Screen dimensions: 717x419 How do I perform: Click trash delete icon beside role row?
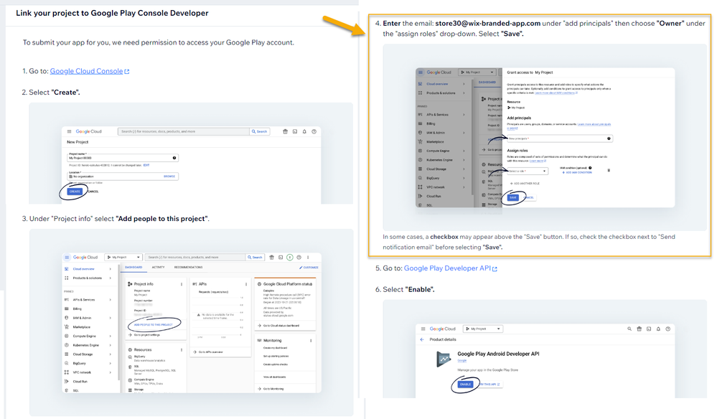click(609, 171)
